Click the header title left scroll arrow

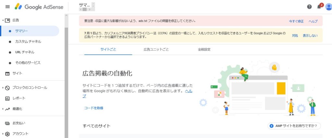[x=81, y=9]
